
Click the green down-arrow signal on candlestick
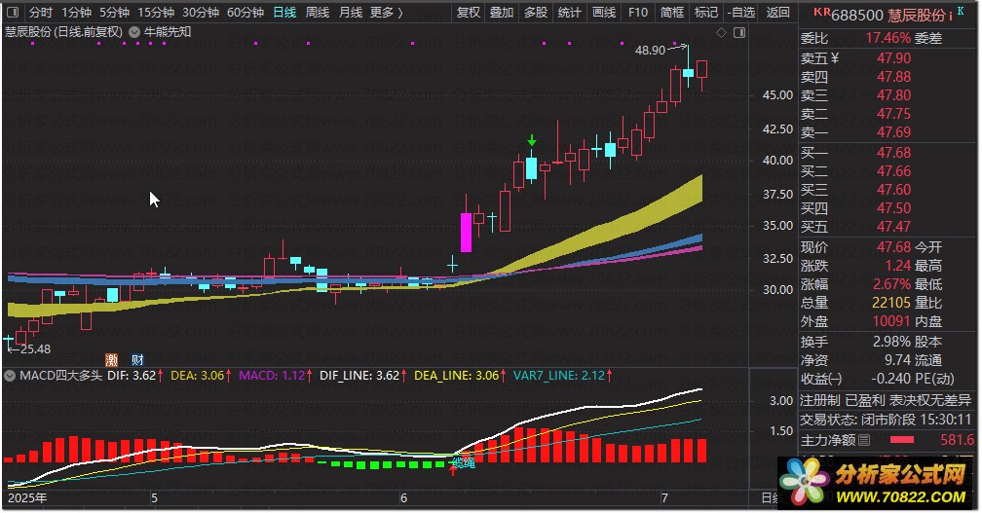pos(532,141)
